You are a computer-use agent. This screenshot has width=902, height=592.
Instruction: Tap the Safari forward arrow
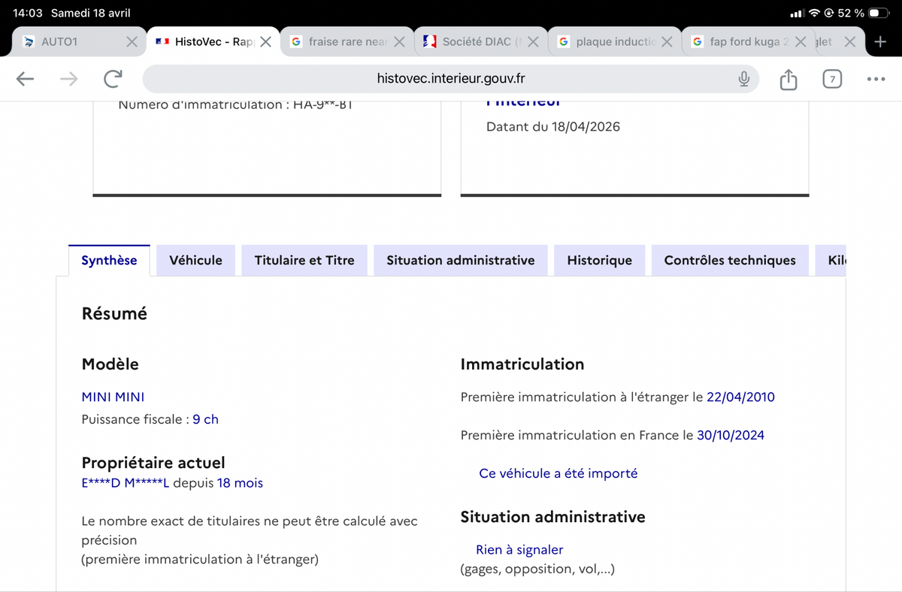69,79
